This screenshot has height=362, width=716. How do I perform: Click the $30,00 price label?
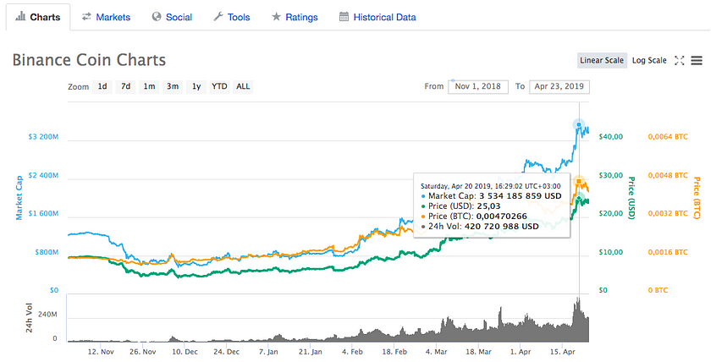coord(611,175)
